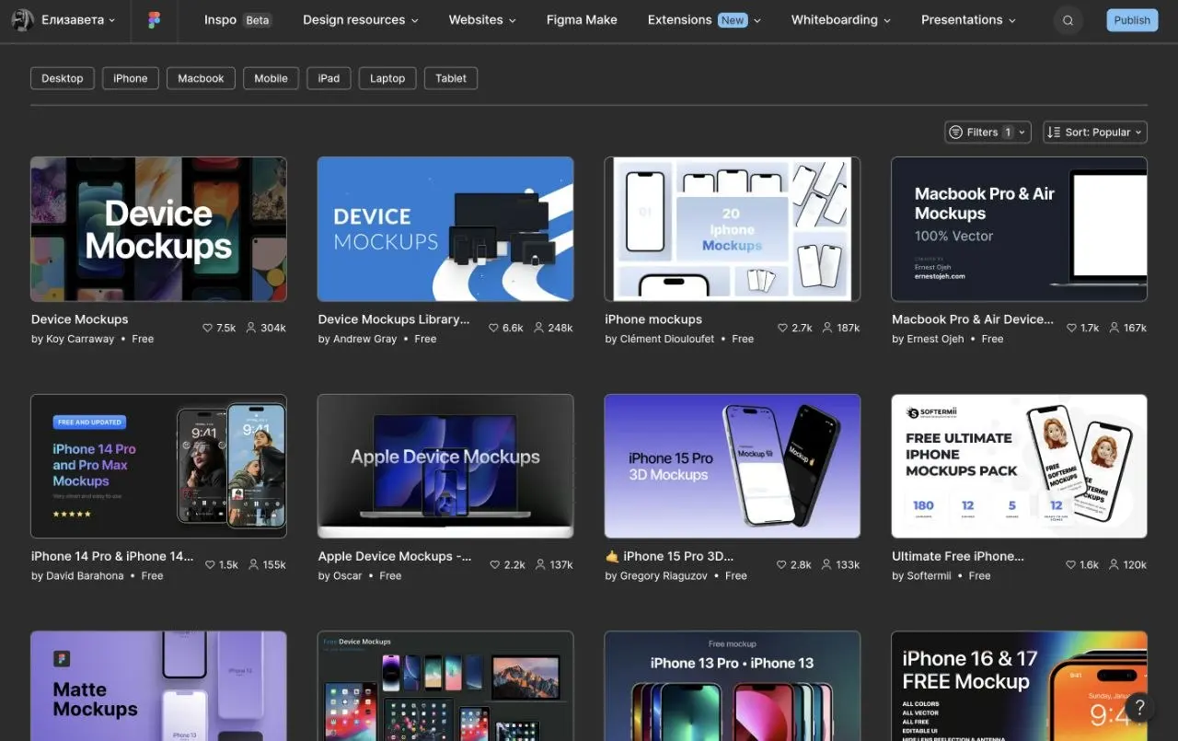Open the 'Ultimate Free iPhone...' title
Viewport: 1178px width, 741px height.
[958, 556]
